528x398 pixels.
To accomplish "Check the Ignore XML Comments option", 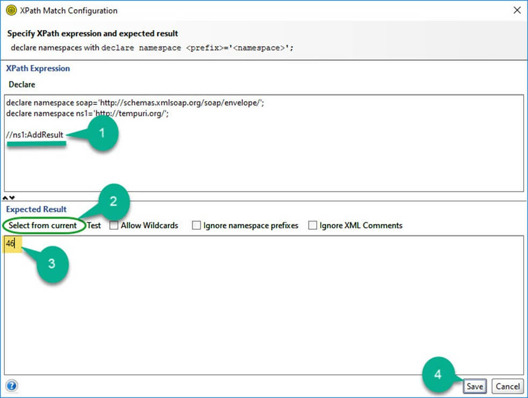I will (313, 226).
